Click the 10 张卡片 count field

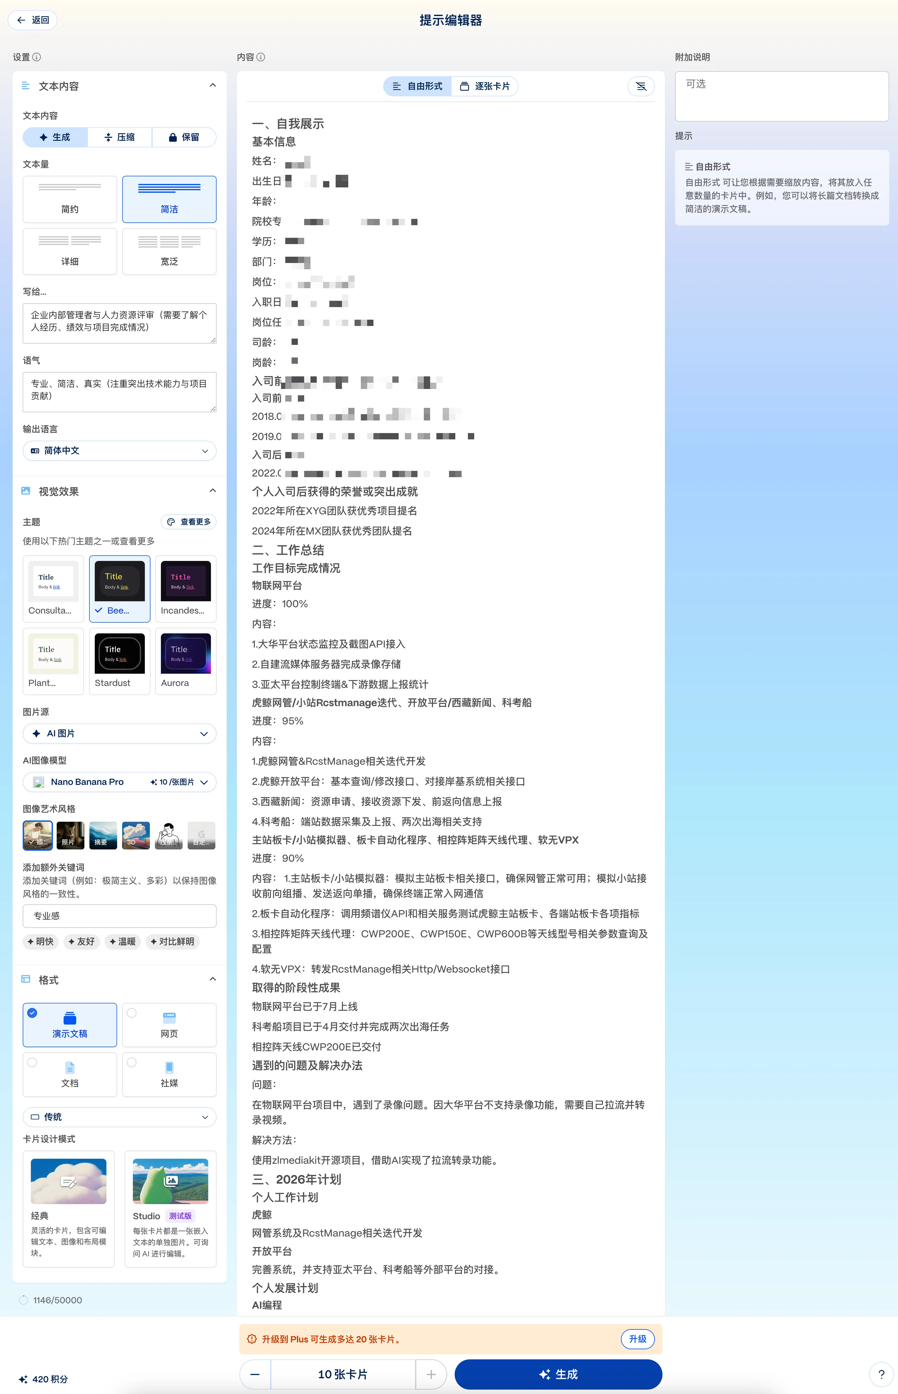click(x=343, y=1375)
